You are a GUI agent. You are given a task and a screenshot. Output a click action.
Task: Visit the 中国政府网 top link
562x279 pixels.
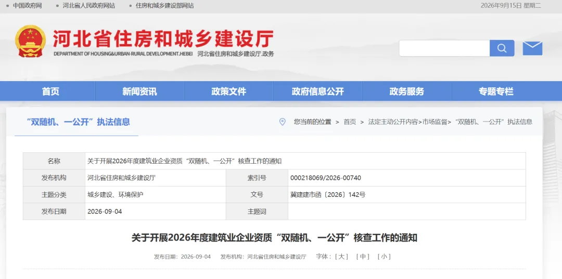[x=28, y=6]
